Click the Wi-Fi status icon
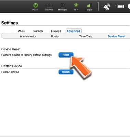Screen dimensions: 130x137 click(76, 5)
